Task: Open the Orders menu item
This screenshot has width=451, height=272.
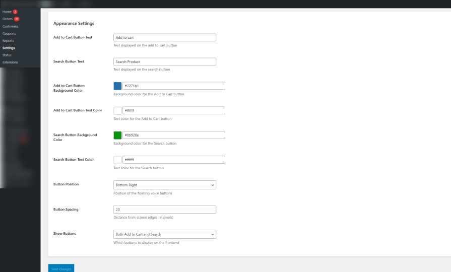Action: tap(8, 19)
